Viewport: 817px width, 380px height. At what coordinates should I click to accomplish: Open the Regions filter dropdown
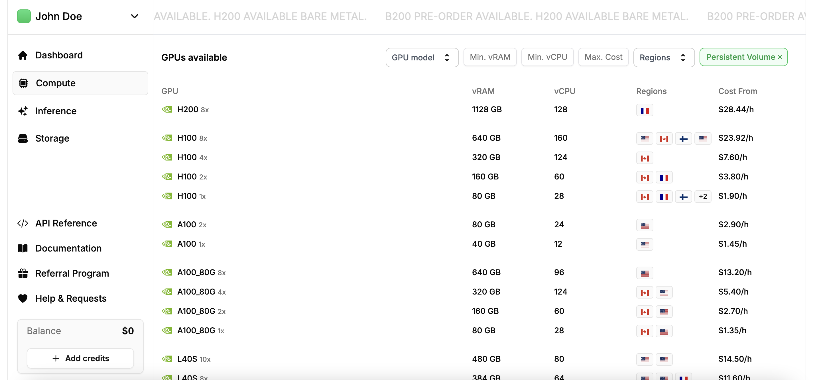[664, 57]
